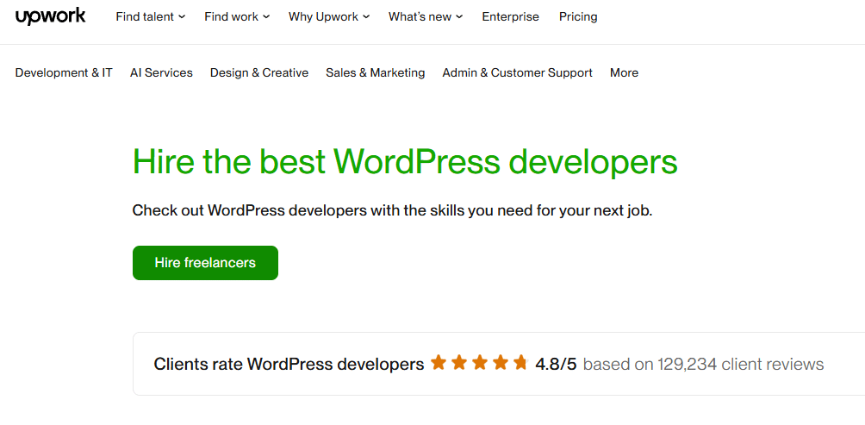Open the Pricing page
Screen dimensions: 865x425
578,17
